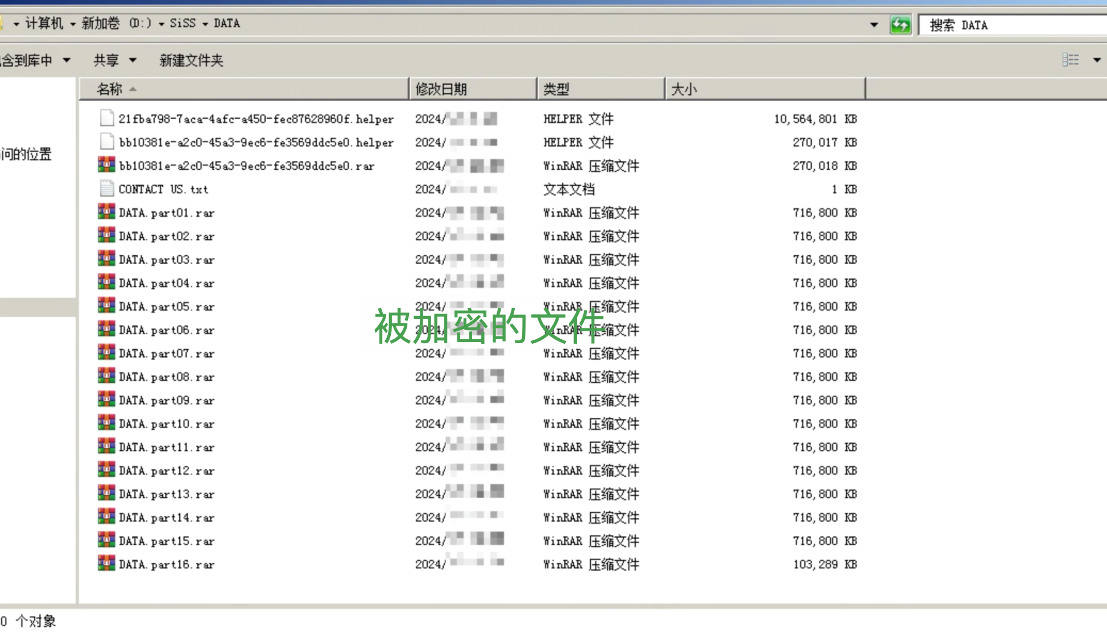Sort by the 大小 size column header
Image resolution: width=1107 pixels, height=641 pixels.
pyautogui.click(x=684, y=89)
